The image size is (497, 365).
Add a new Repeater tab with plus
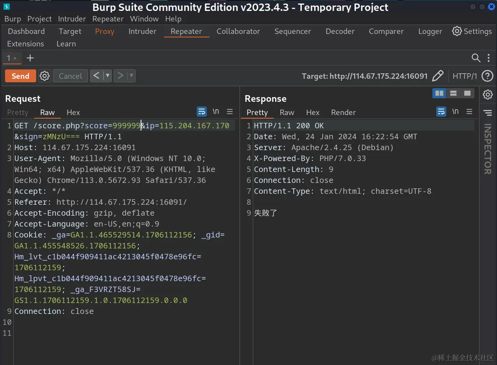tap(30, 58)
